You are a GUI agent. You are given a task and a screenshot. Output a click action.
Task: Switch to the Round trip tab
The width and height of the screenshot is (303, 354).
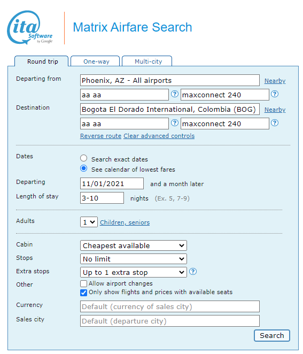point(42,61)
